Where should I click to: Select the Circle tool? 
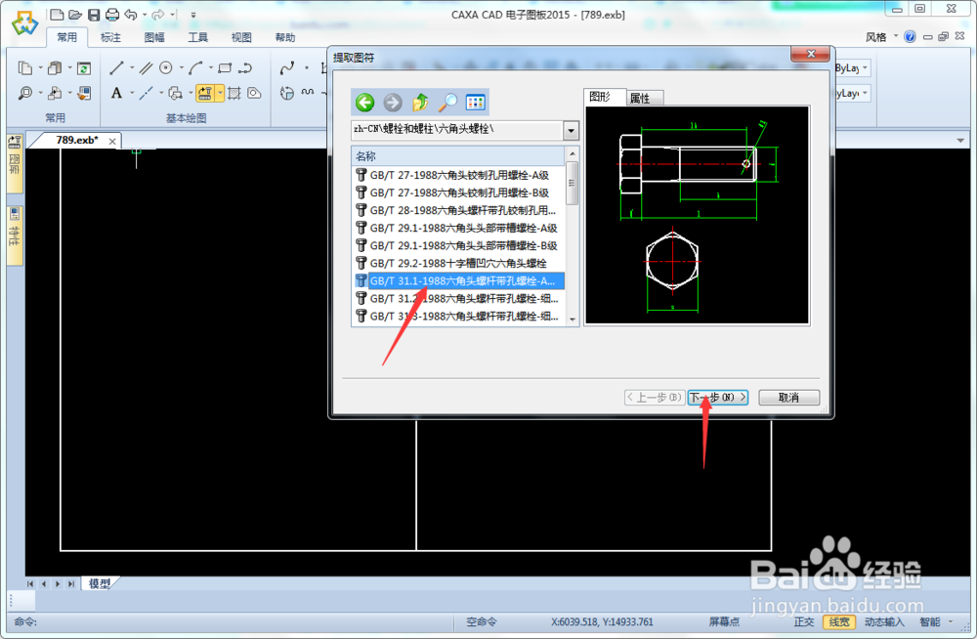point(166,68)
